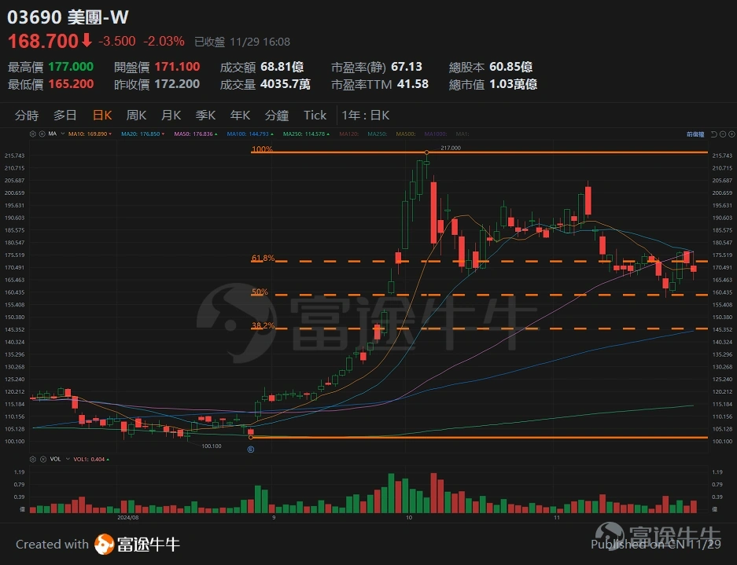Click 昨收價 value 172.200
Viewport: 737px width, 565px height.
(x=177, y=84)
